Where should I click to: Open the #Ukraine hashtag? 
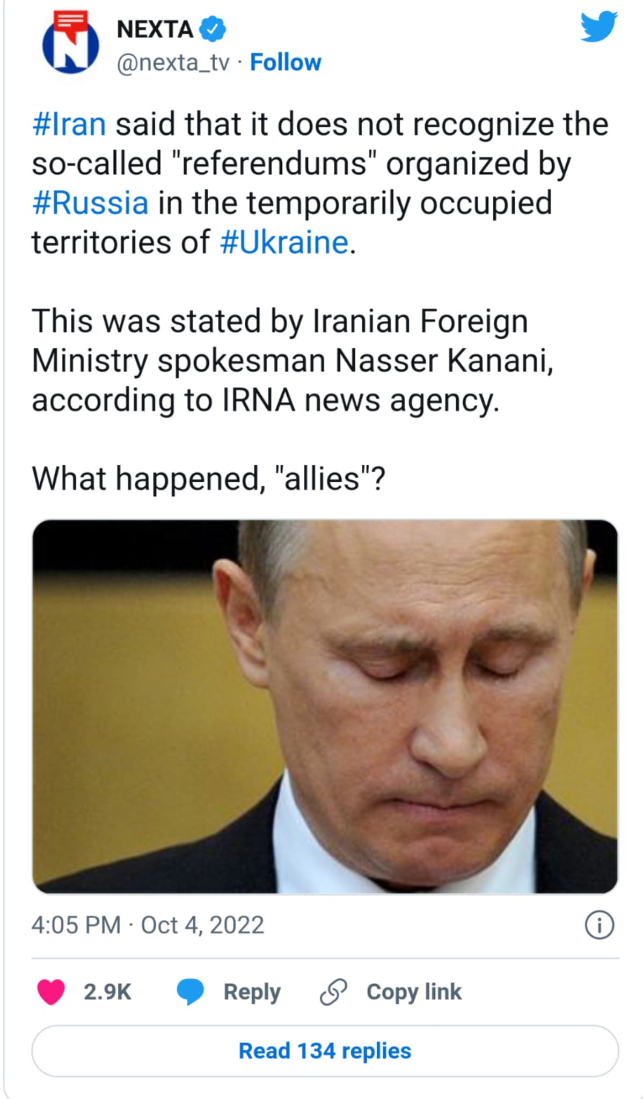pos(284,243)
